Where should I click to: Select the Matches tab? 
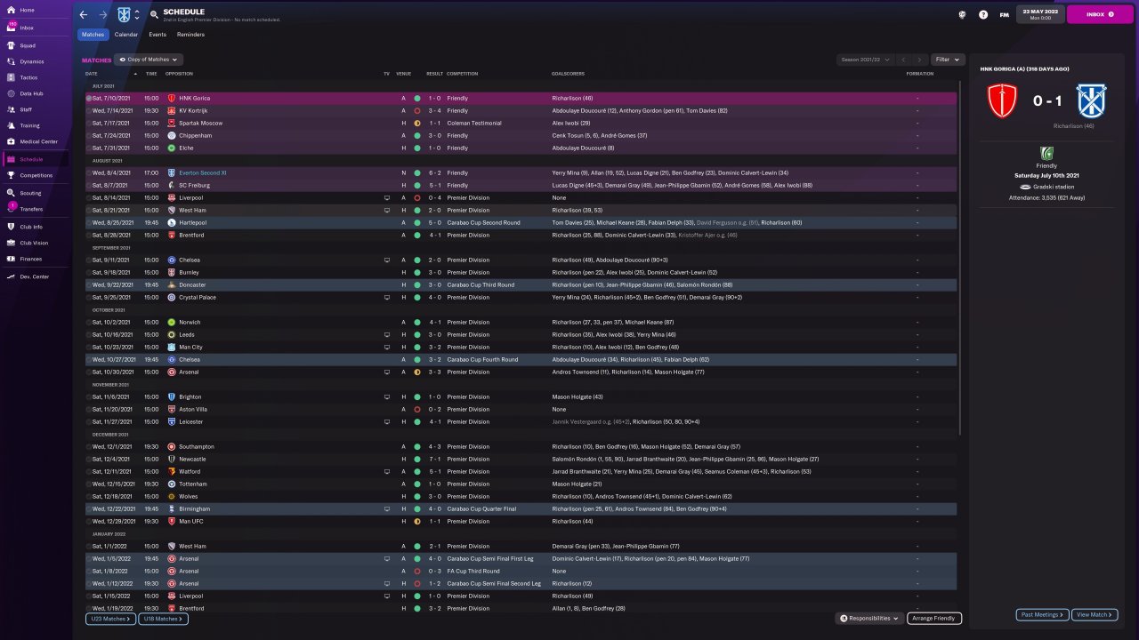click(x=93, y=35)
